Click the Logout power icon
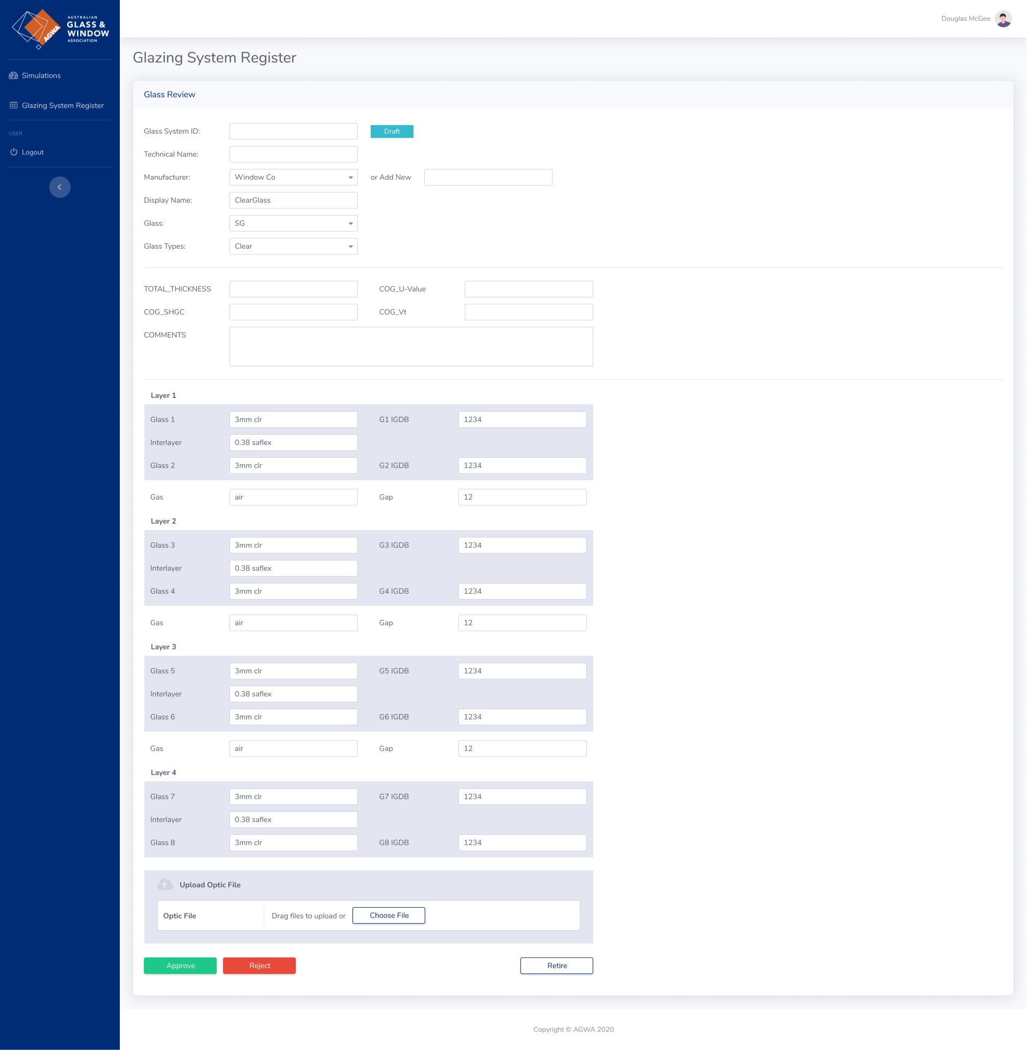 pos(13,152)
